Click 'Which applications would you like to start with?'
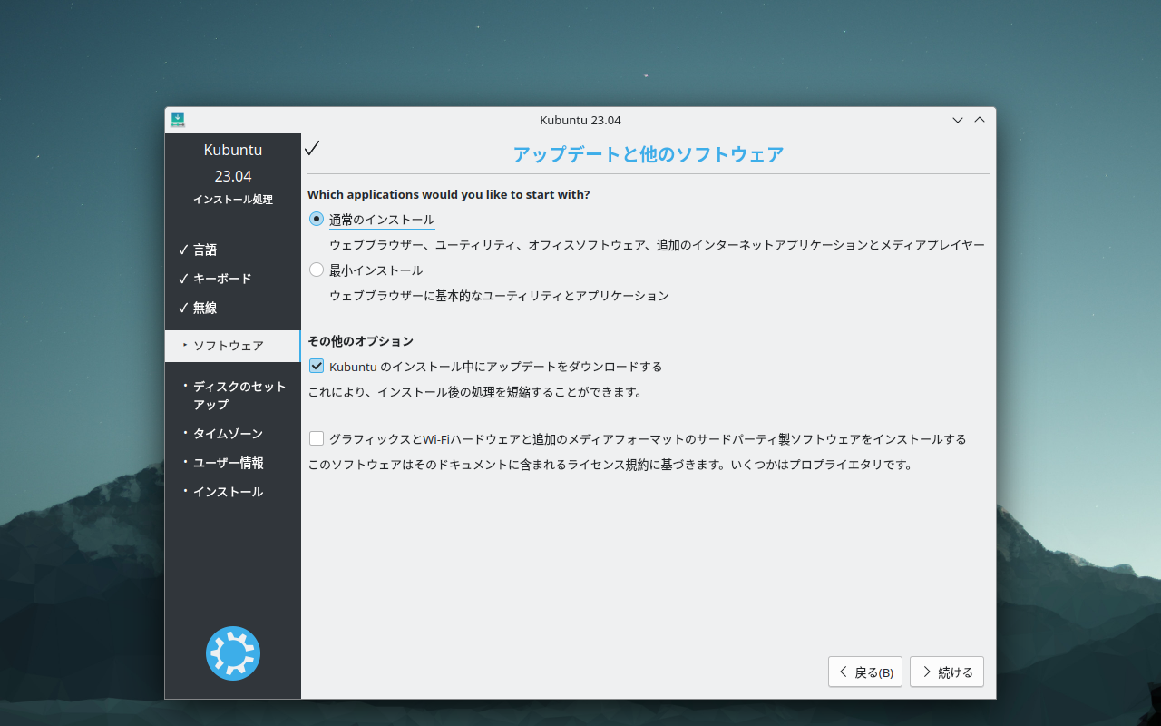Viewport: 1161px width, 726px height. [449, 194]
